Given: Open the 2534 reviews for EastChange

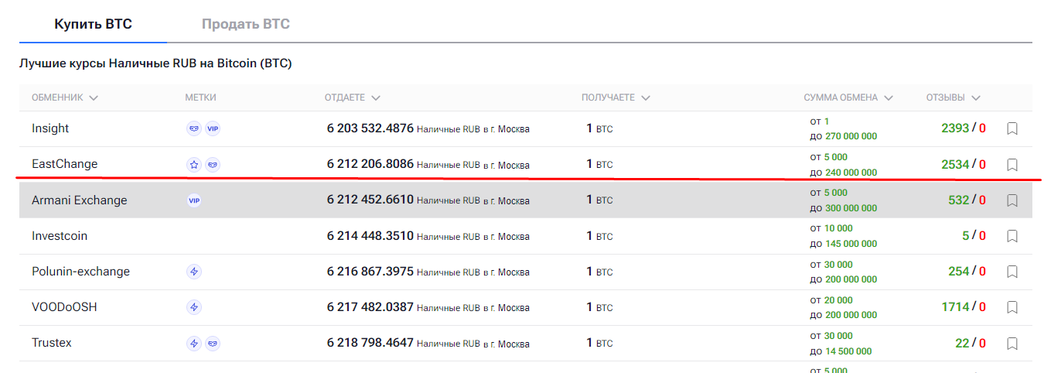Looking at the screenshot, I should coord(955,164).
